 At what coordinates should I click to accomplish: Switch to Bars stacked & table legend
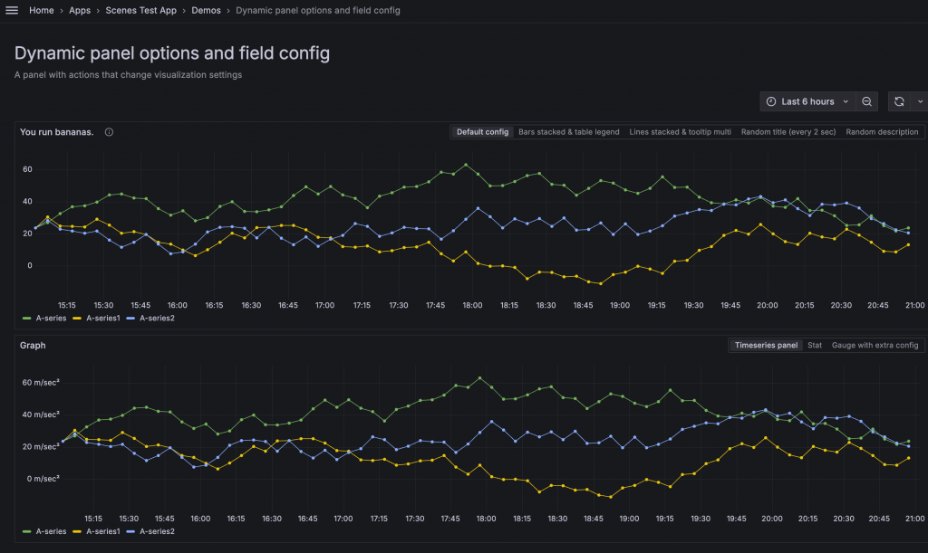pos(568,132)
